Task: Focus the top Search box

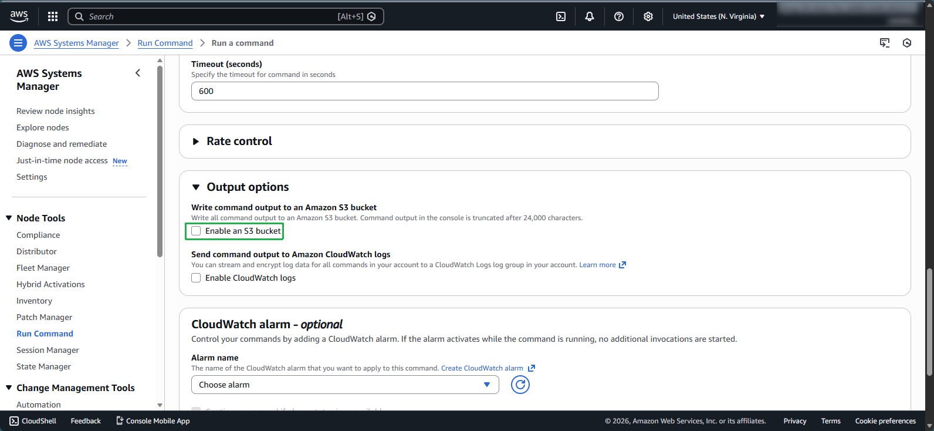Action: pos(226,16)
